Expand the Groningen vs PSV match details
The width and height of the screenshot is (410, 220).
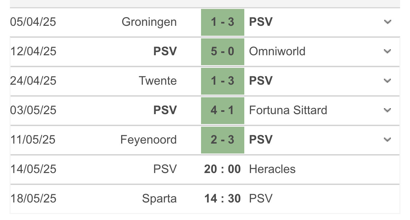[x=388, y=22]
